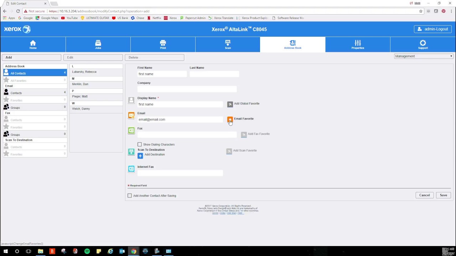Viewport: 456px width, 256px height.
Task: Open the Xerox Translate bookmark
Action: [x=221, y=18]
